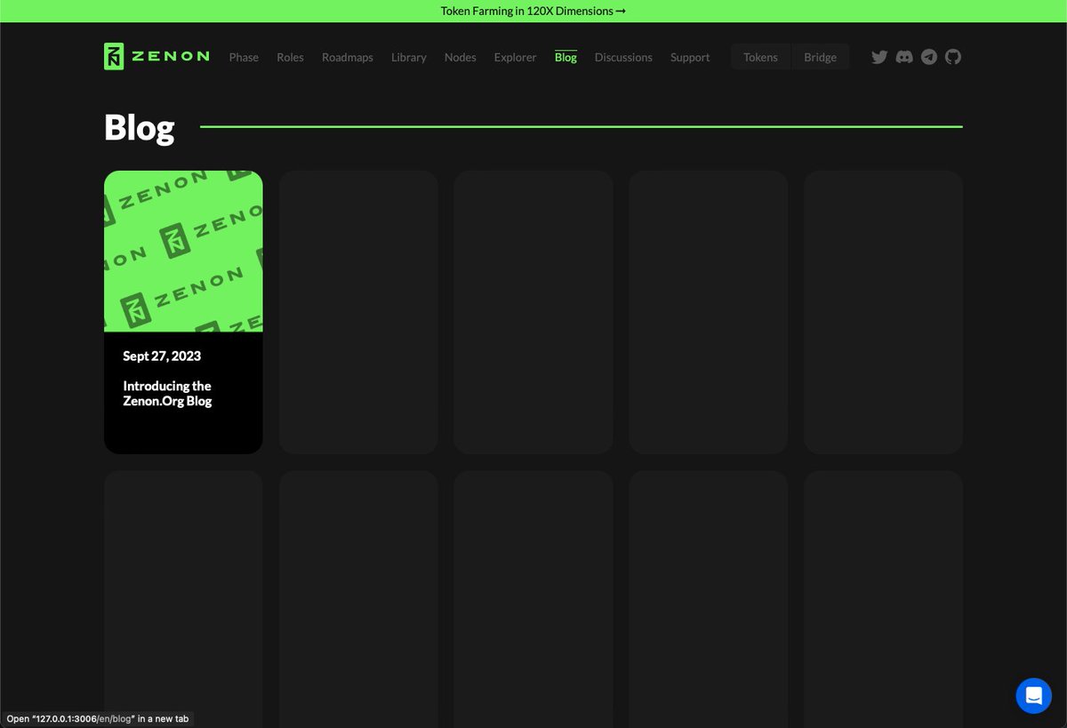Go to the Phase page
Viewport: 1067px width, 728px height.
[x=244, y=57]
